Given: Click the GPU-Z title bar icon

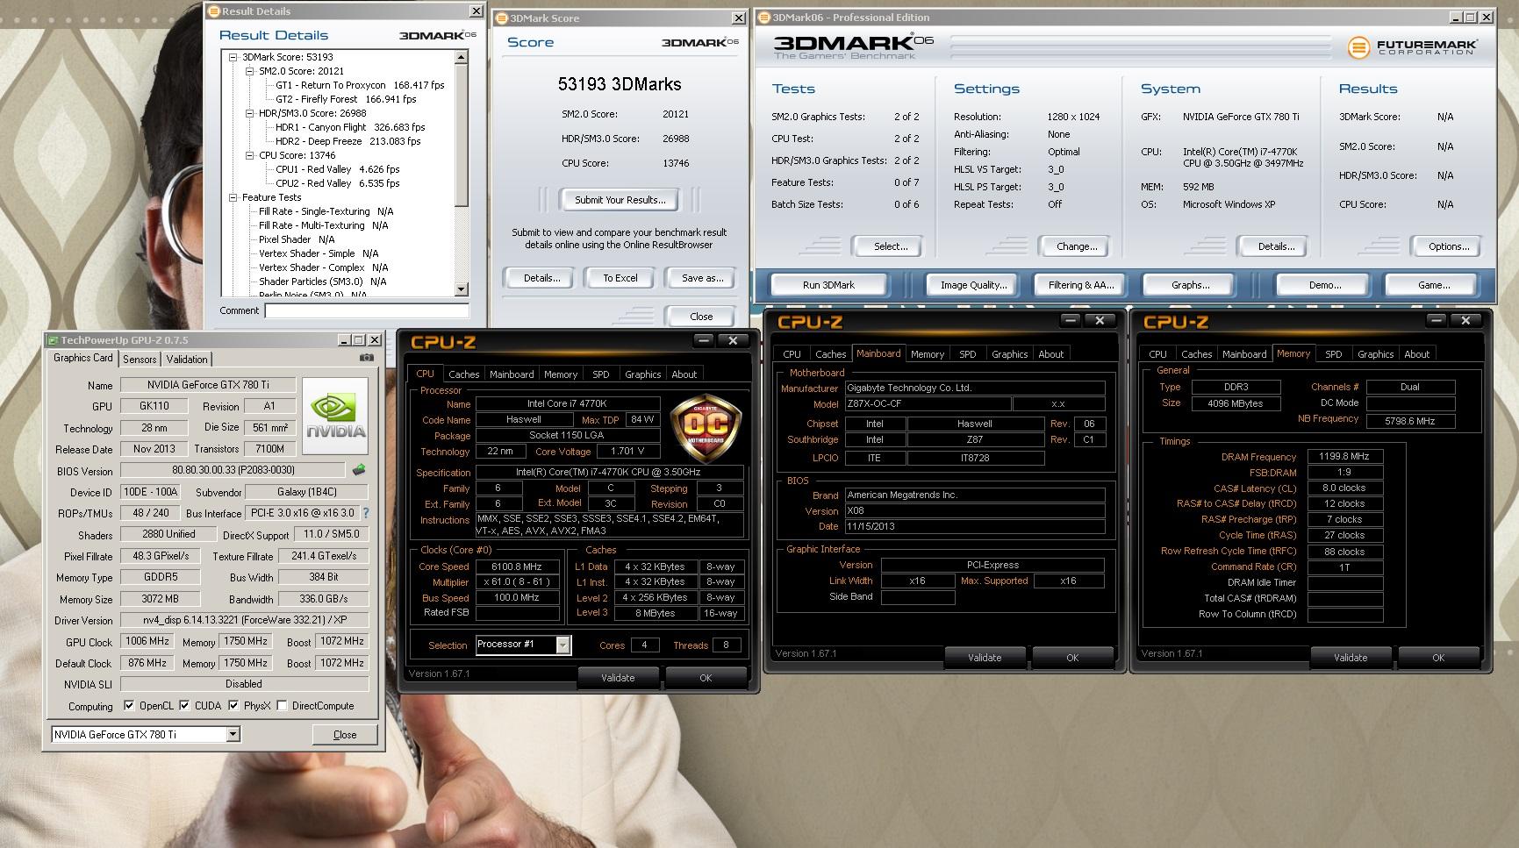Looking at the screenshot, I should 53,340.
